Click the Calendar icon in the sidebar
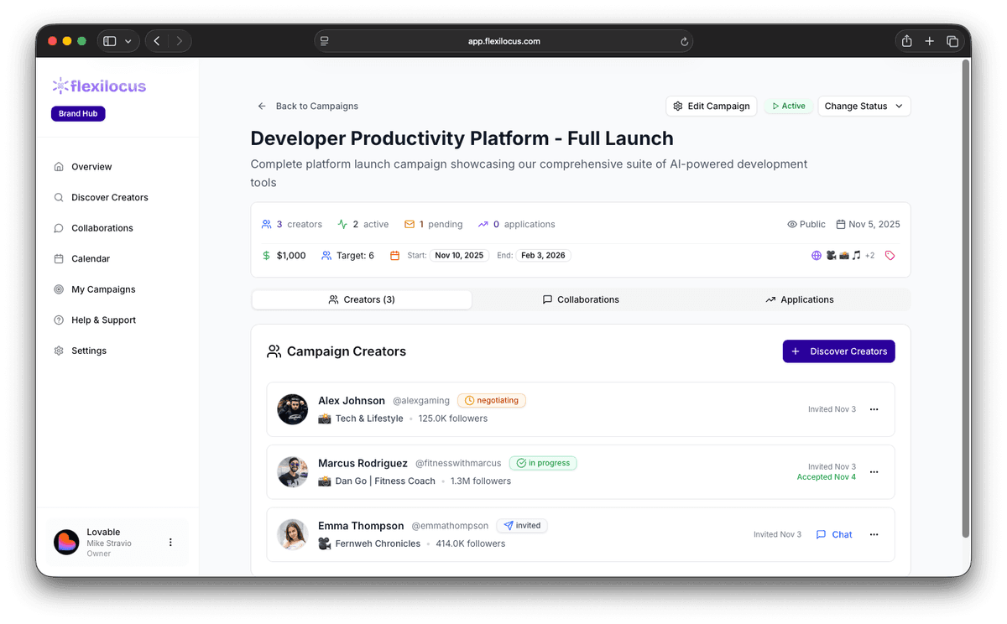The image size is (1007, 624). 57,258
